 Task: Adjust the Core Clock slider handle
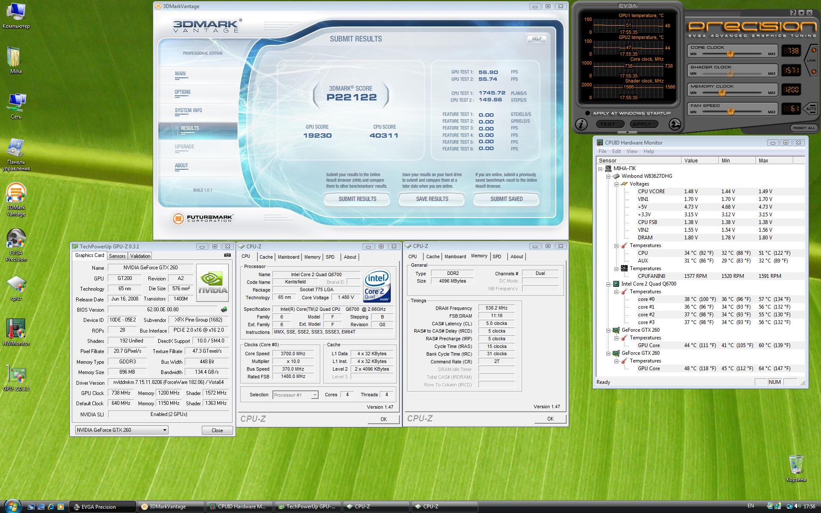[730, 54]
